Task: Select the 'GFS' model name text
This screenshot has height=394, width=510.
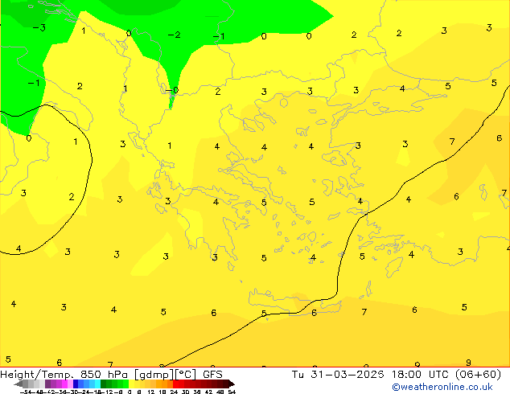Action: click(212, 374)
